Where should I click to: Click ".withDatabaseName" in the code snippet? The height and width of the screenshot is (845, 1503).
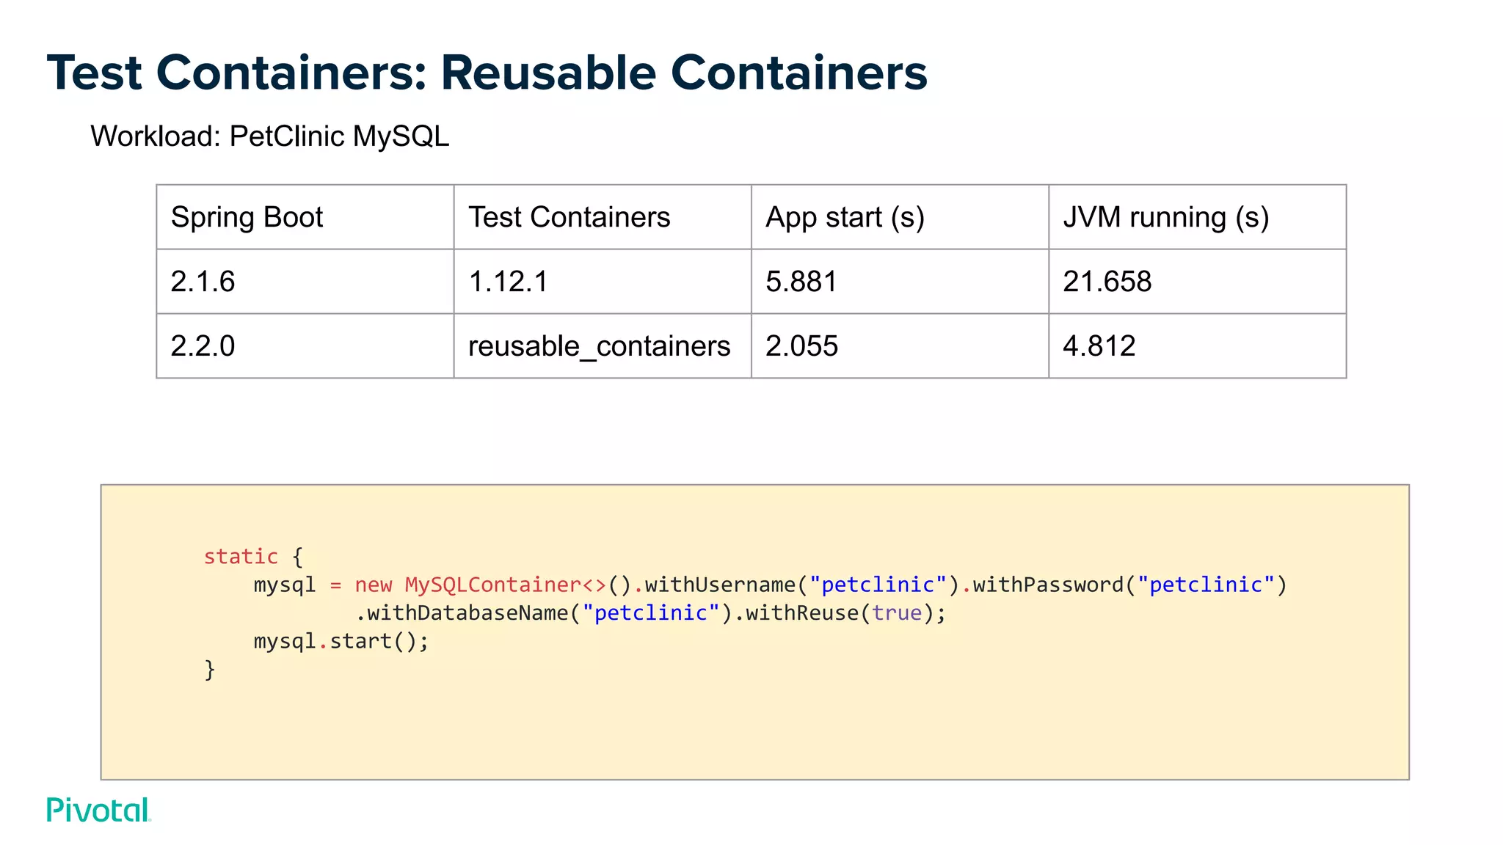pyautogui.click(x=462, y=613)
